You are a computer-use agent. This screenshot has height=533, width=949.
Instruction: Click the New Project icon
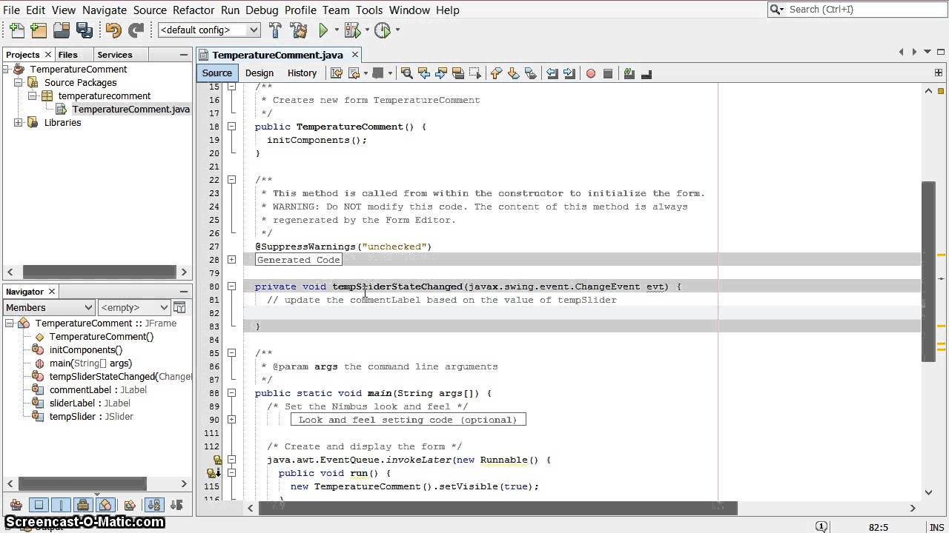pos(39,30)
